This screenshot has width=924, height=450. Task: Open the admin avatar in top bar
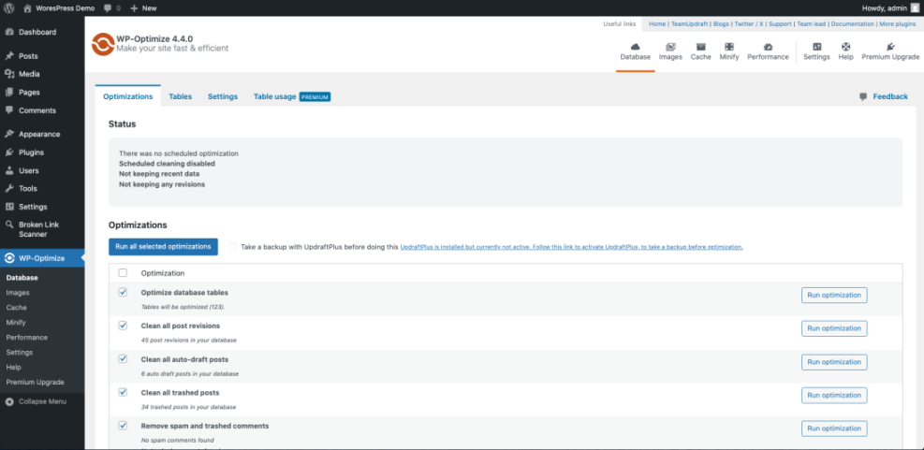pos(915,8)
